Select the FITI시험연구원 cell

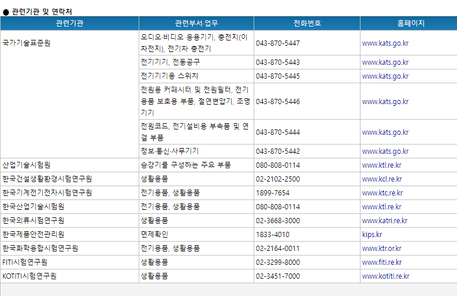[69, 262]
